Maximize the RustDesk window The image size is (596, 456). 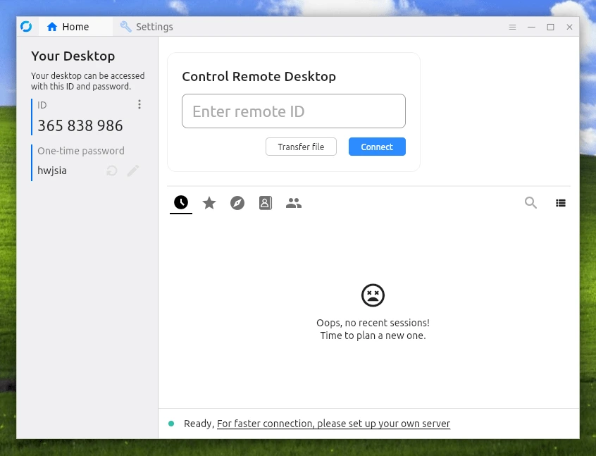tap(550, 27)
